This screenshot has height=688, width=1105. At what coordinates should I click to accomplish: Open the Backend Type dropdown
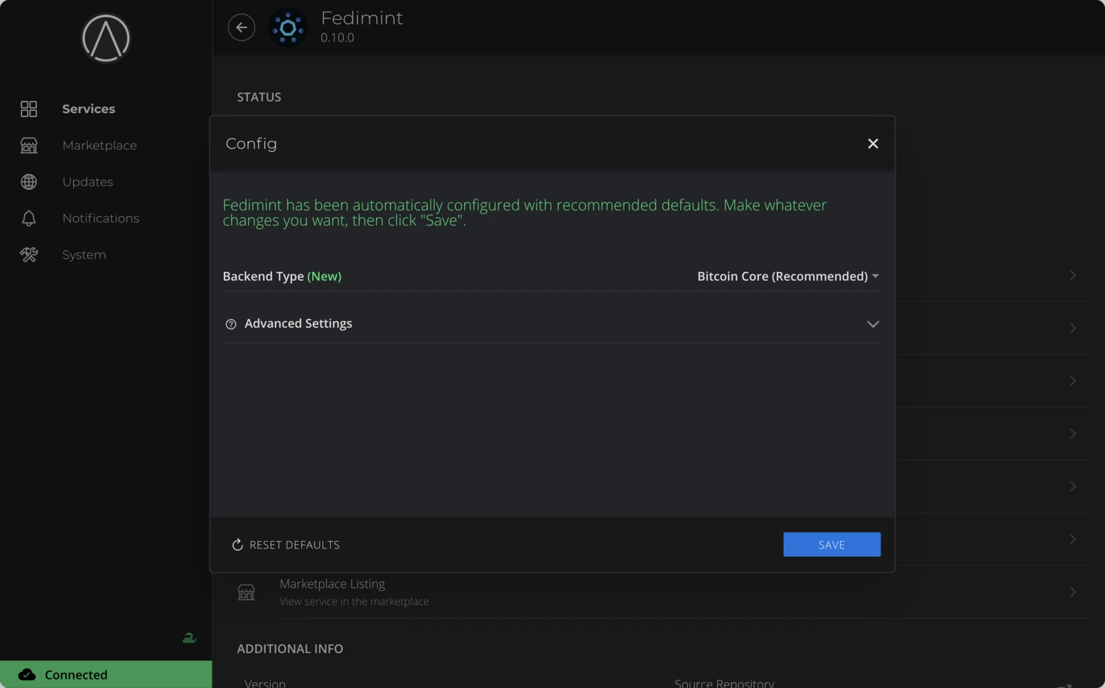point(787,276)
